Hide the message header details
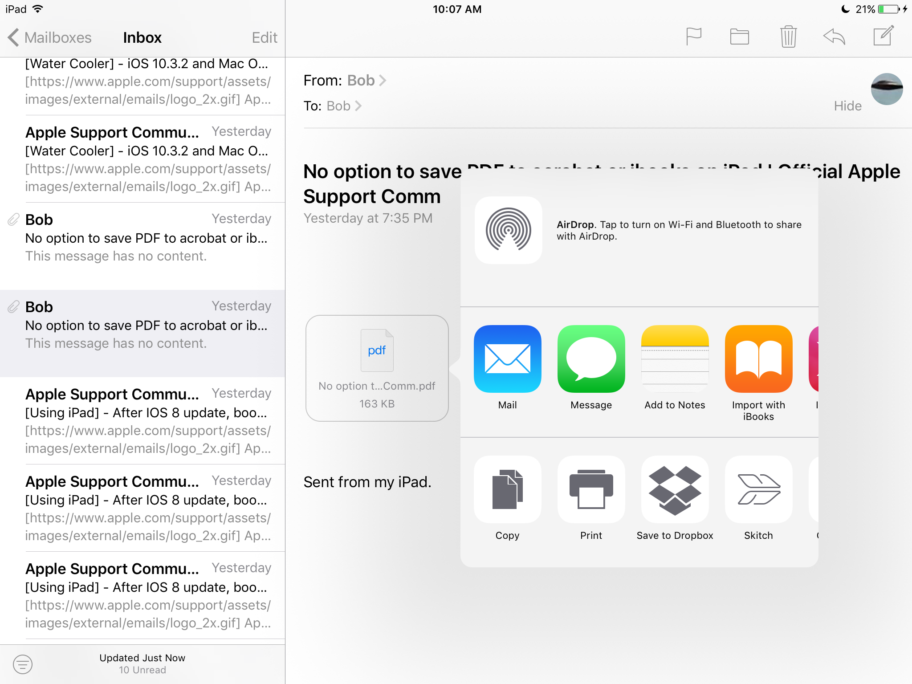The width and height of the screenshot is (912, 684). [x=847, y=106]
